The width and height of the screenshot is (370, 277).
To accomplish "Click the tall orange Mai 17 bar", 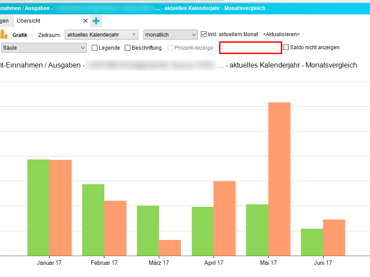I will [x=280, y=179].
